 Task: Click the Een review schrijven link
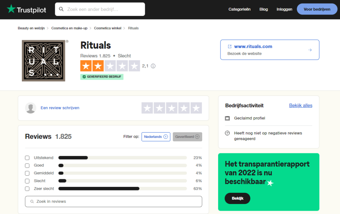(60, 108)
